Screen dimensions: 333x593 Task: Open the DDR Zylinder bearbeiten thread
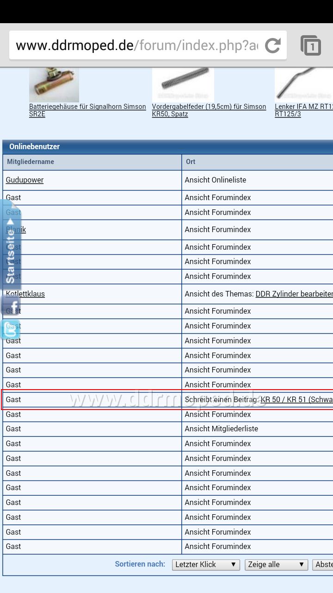294,294
